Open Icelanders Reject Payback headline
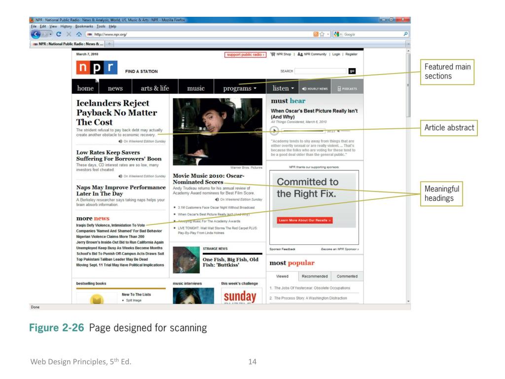Viewport: 505px width, 379px height. pos(116,113)
